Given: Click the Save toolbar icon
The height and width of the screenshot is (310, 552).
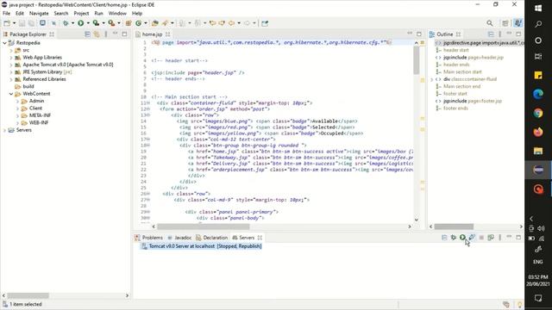Looking at the screenshot, I should click(22, 23).
